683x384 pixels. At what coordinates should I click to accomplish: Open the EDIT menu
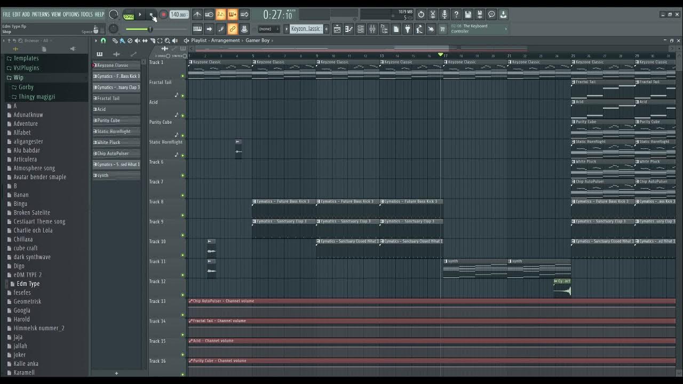click(x=17, y=14)
